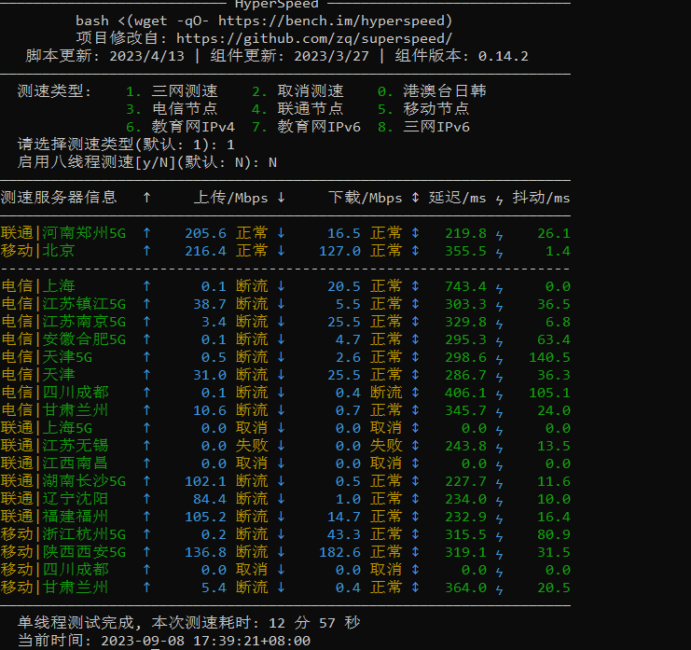Screen dimensions: 691x650
Task: Click the row label '联通|上海5G'
Action: click(47, 428)
